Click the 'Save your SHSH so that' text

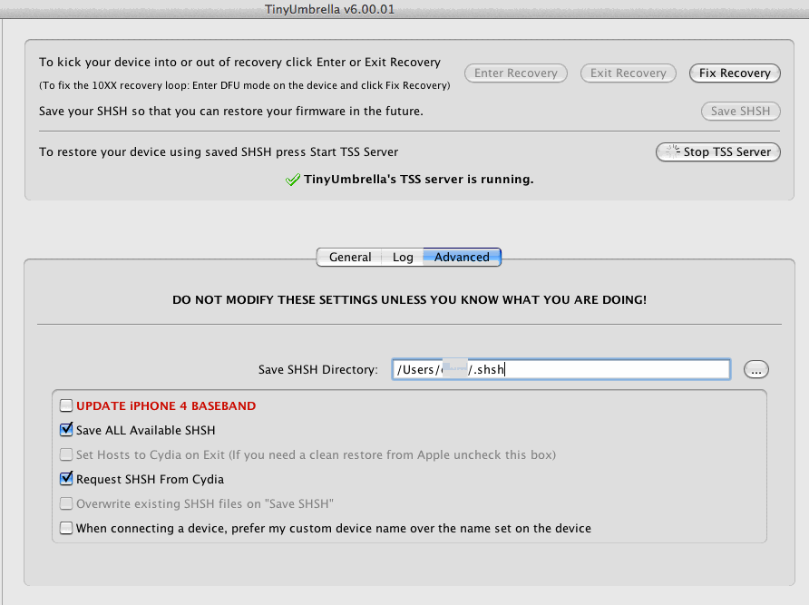click(230, 111)
